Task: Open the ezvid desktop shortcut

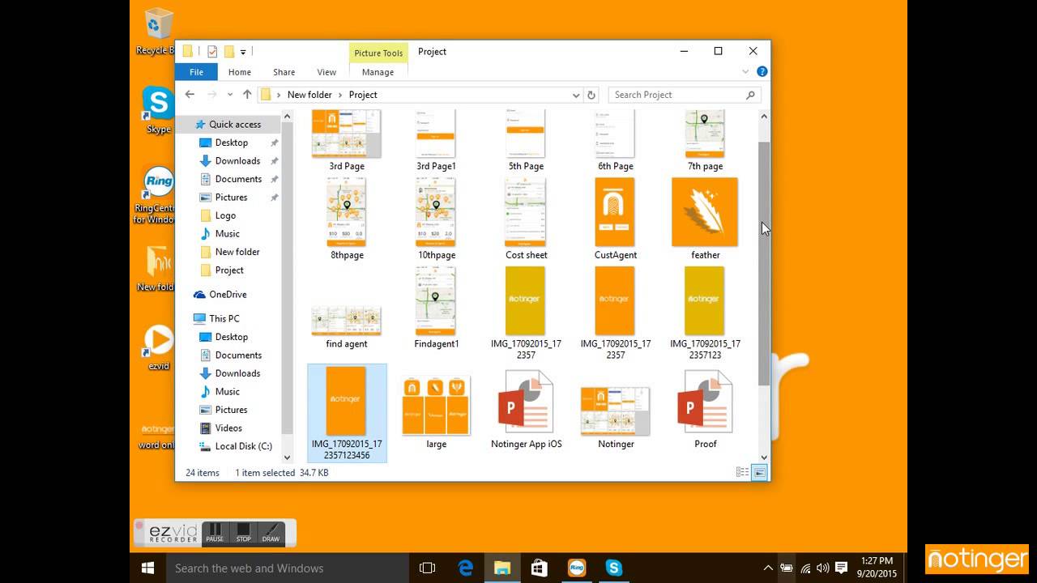Action: (x=158, y=340)
